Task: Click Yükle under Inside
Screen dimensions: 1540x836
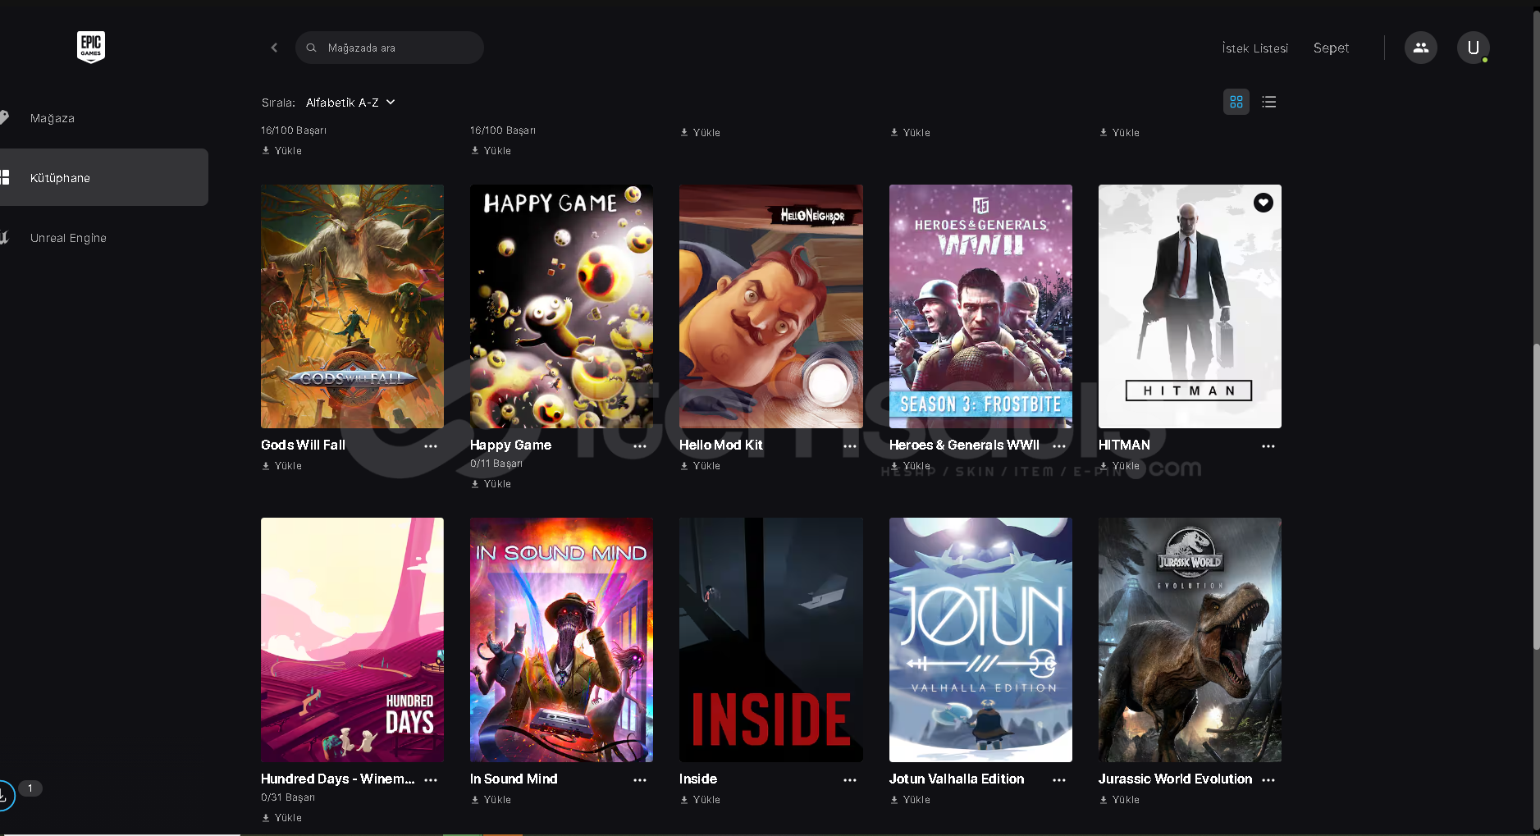Action: pos(701,800)
